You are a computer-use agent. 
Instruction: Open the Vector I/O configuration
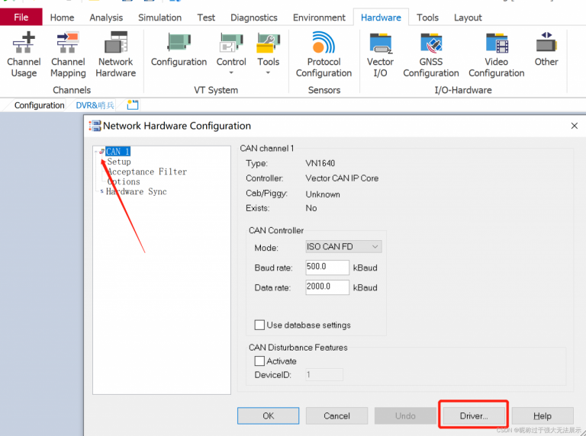click(x=380, y=55)
